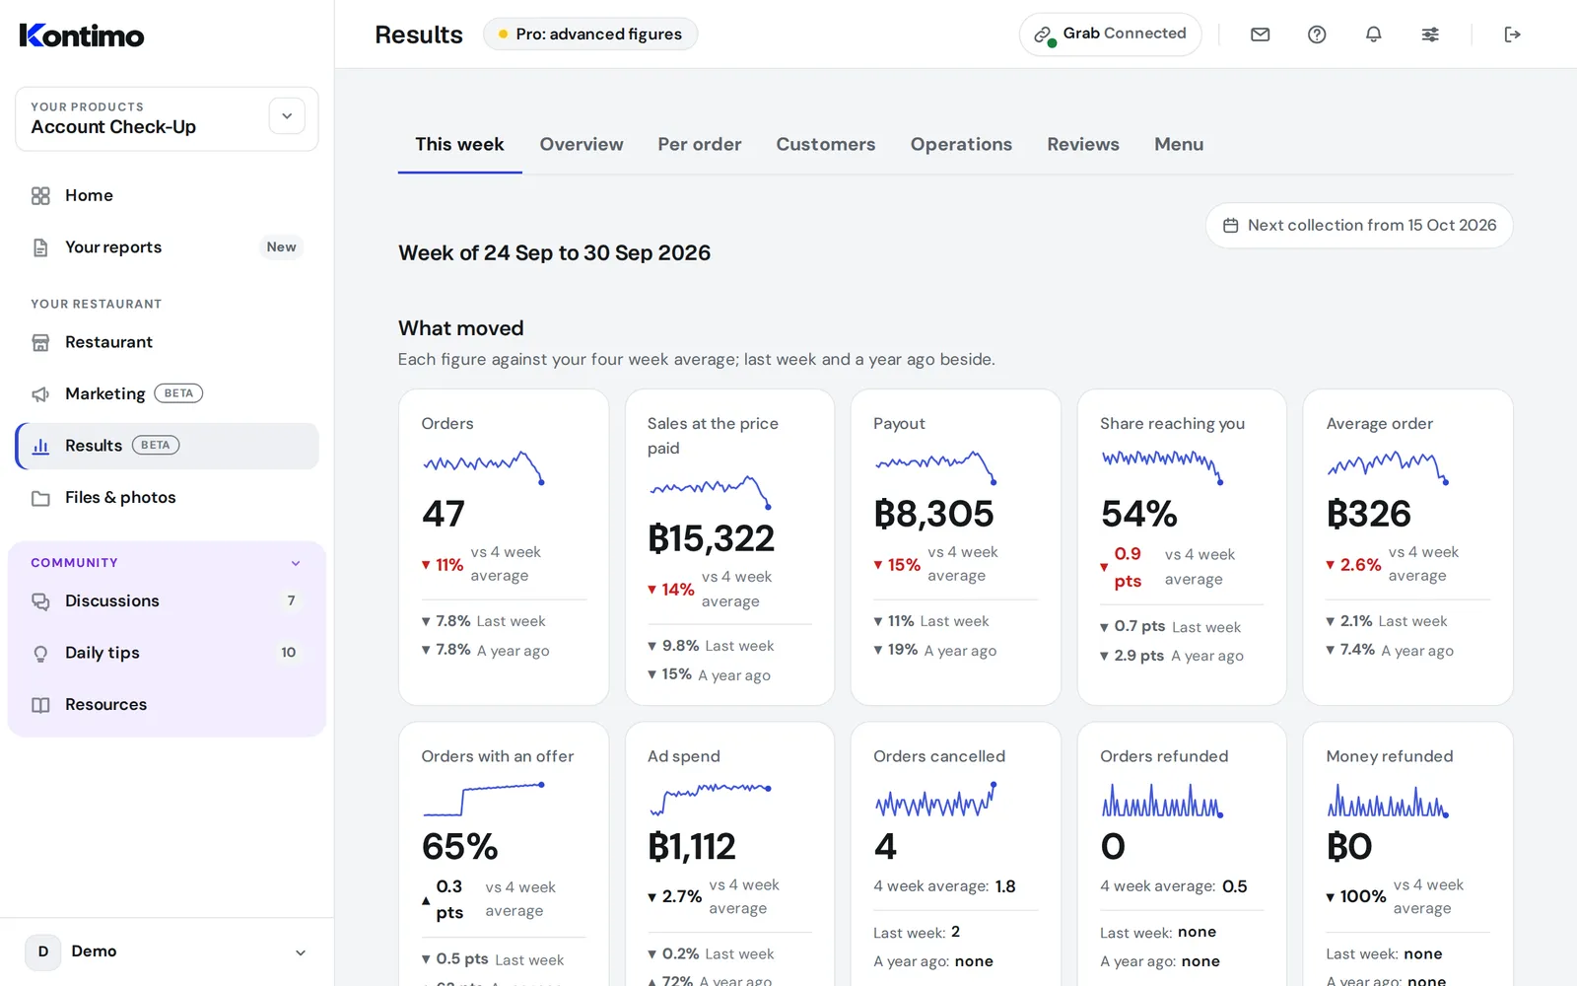Switch to the Overview tab
This screenshot has width=1577, height=986.
coord(582,144)
